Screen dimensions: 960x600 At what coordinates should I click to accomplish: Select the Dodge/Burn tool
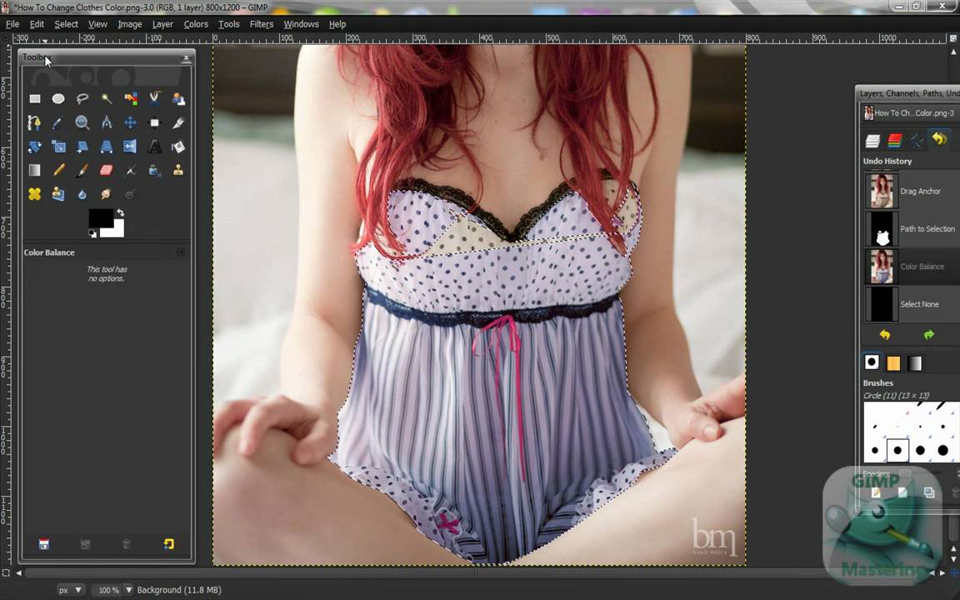pyautogui.click(x=130, y=194)
